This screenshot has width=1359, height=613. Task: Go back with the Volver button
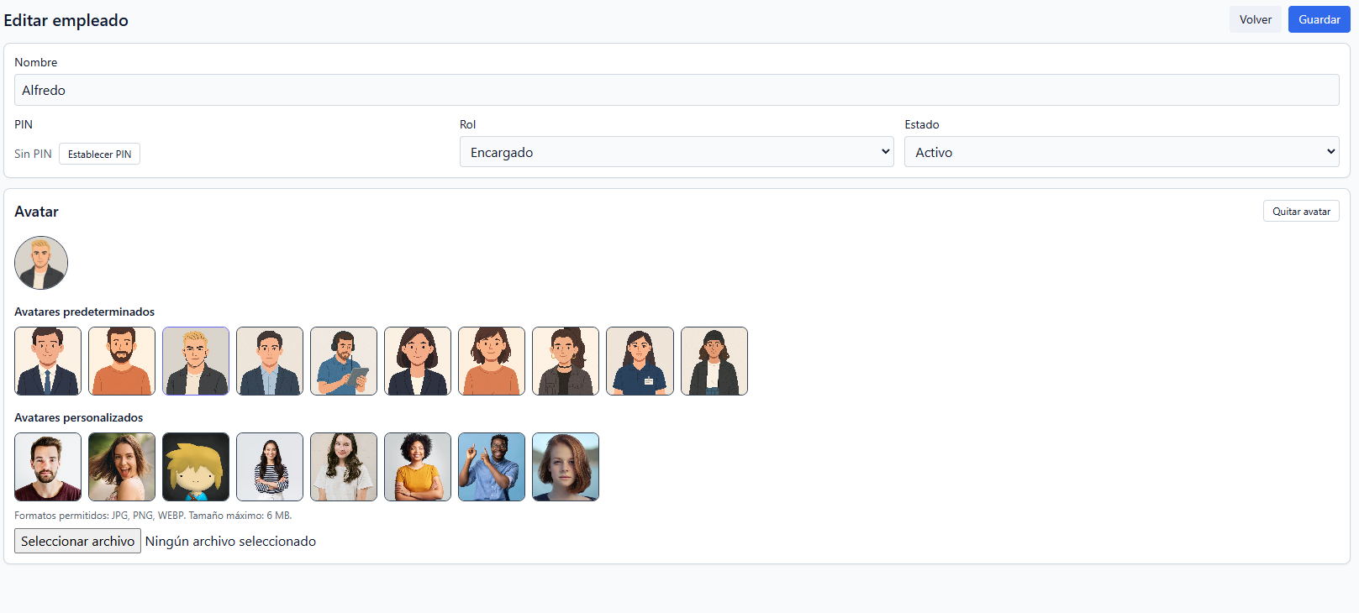tap(1255, 19)
